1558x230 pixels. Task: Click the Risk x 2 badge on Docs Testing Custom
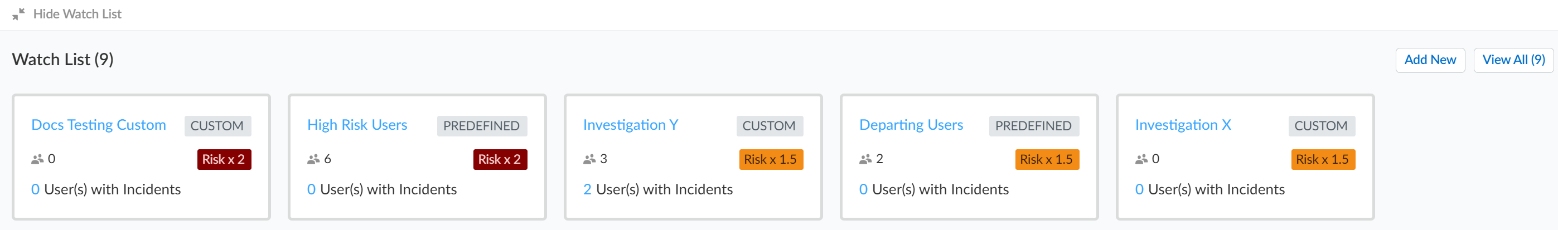224,159
